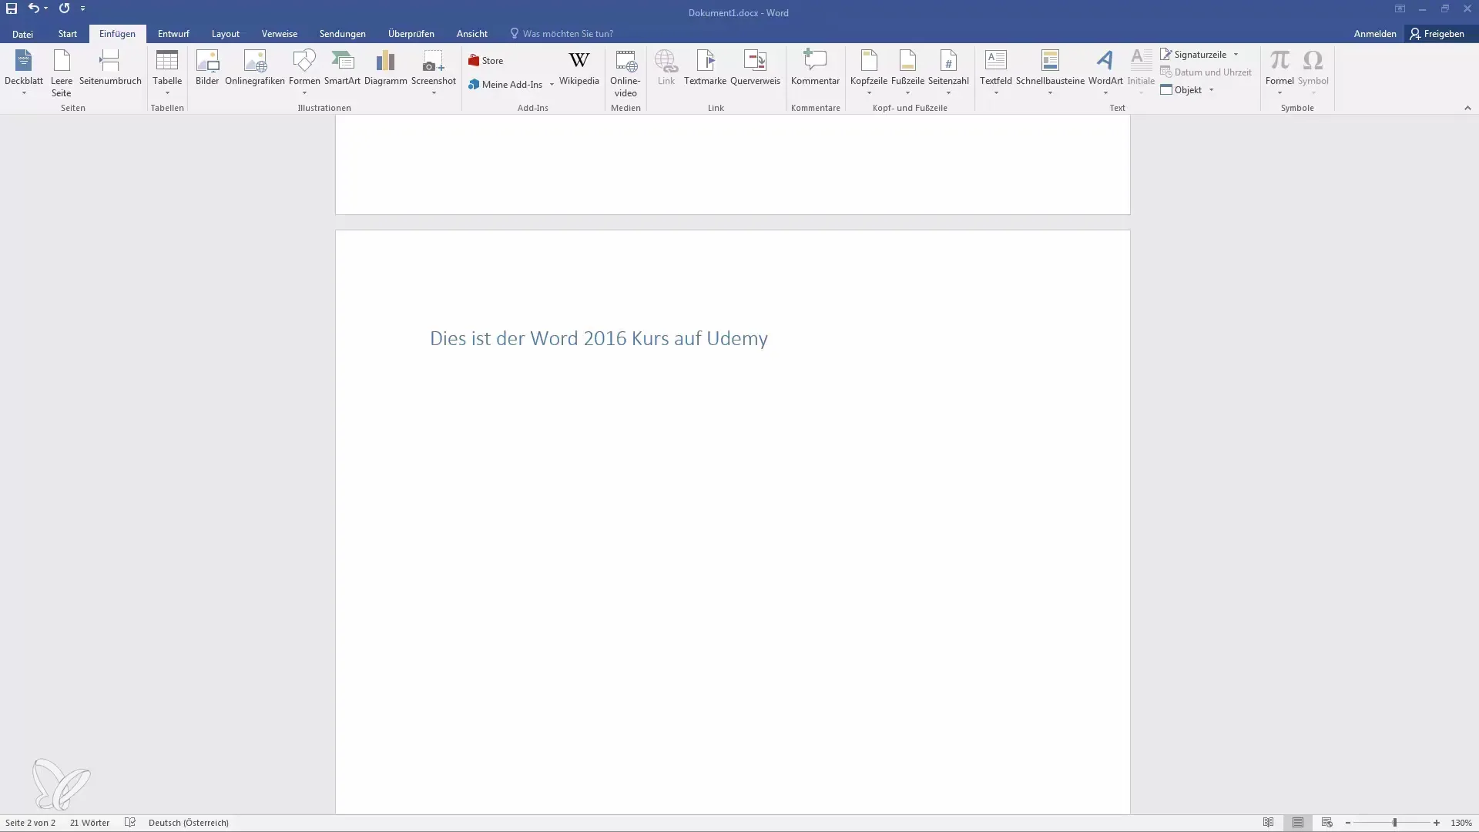Insert a Formel equation

click(x=1279, y=72)
